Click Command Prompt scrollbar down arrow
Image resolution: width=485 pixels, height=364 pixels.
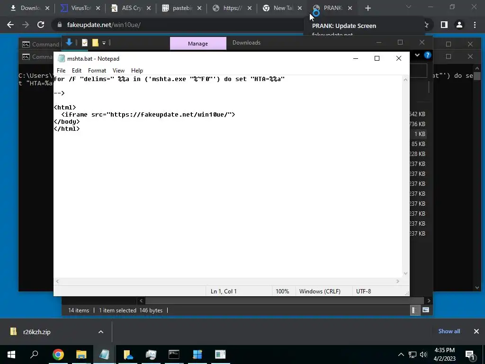477,288
